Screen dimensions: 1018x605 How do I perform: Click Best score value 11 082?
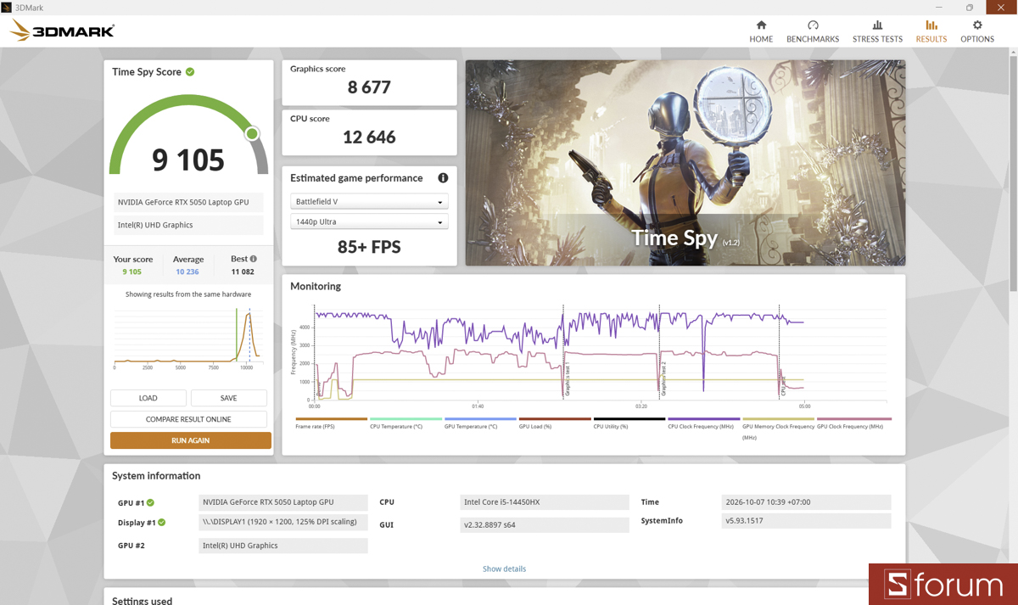[x=243, y=272]
